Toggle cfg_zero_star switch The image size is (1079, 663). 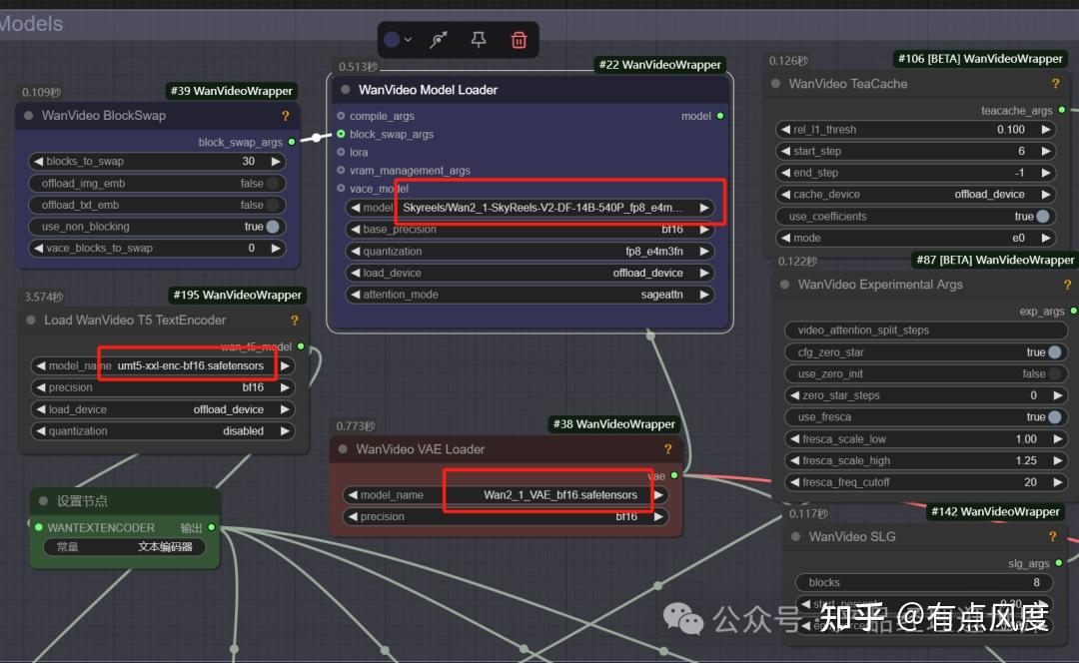pyautogui.click(x=1055, y=352)
